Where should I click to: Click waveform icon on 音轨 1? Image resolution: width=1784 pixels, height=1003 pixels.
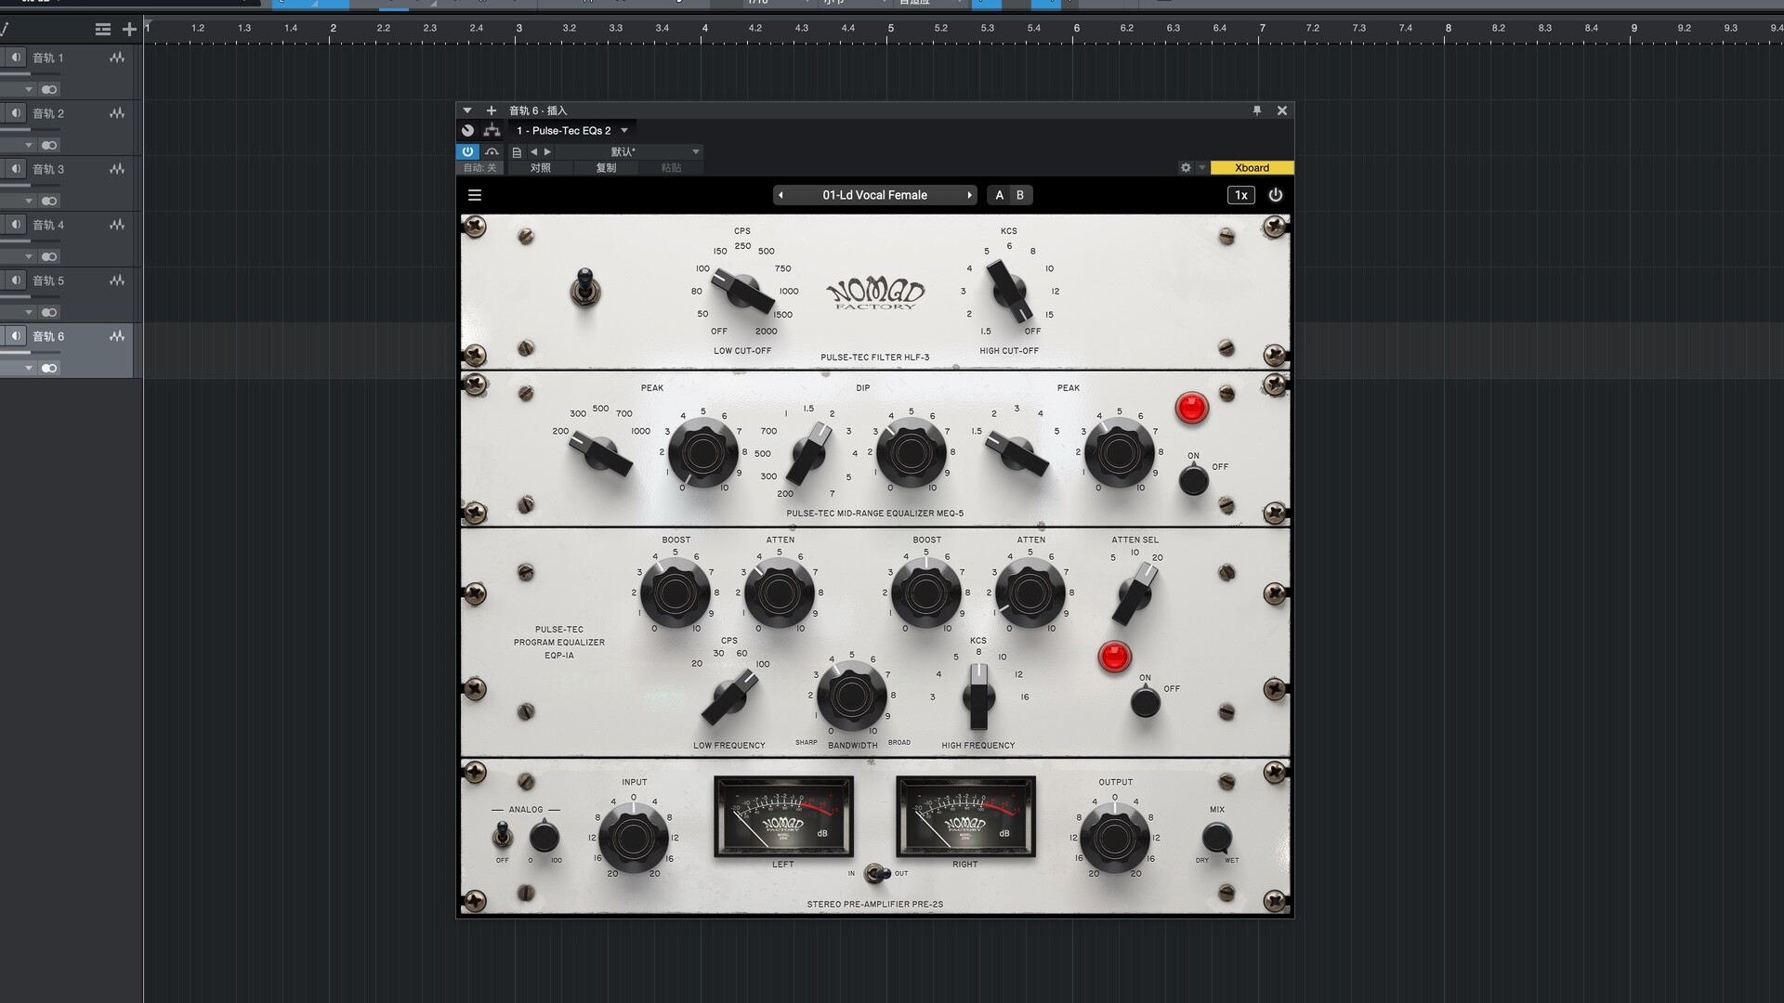[117, 58]
